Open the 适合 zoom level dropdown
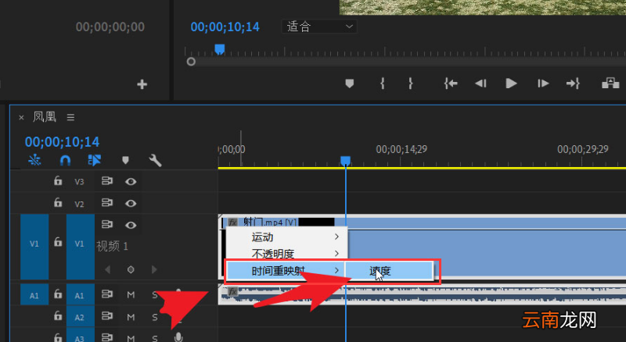626x342 pixels. (319, 27)
